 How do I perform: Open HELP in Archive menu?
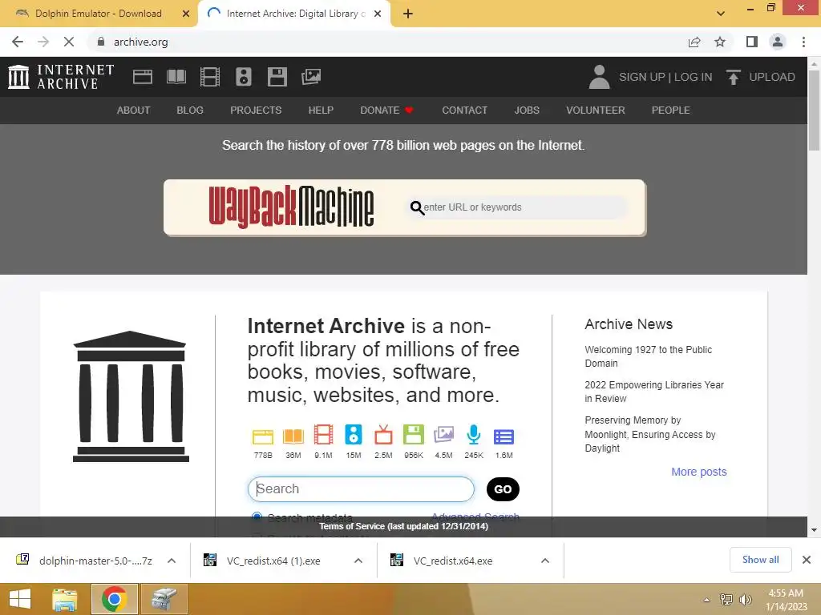pos(321,111)
